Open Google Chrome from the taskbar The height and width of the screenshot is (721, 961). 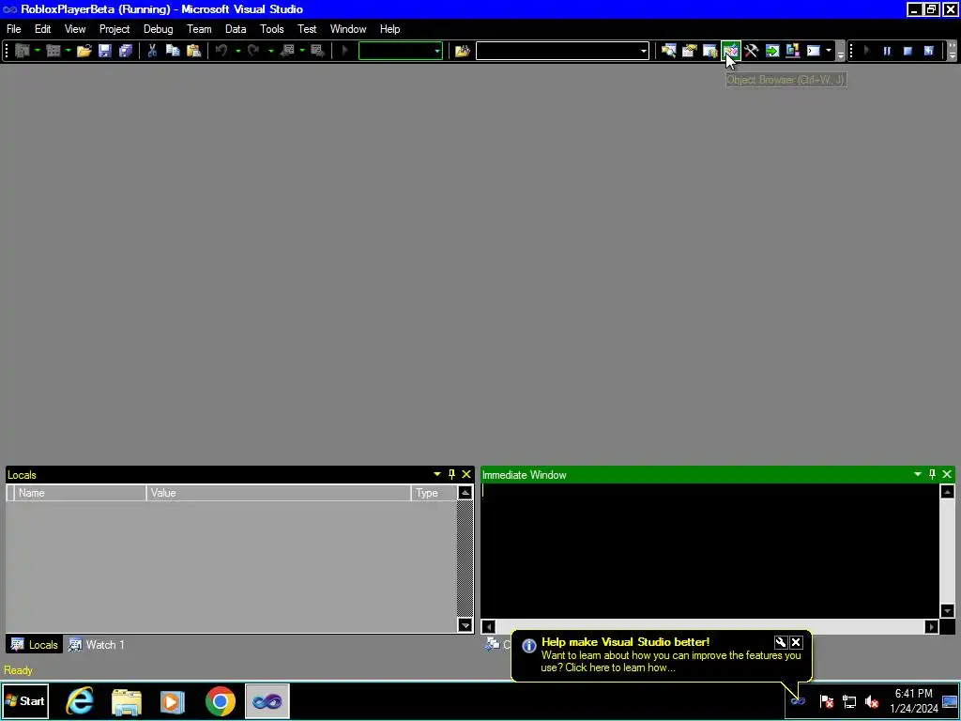(220, 701)
